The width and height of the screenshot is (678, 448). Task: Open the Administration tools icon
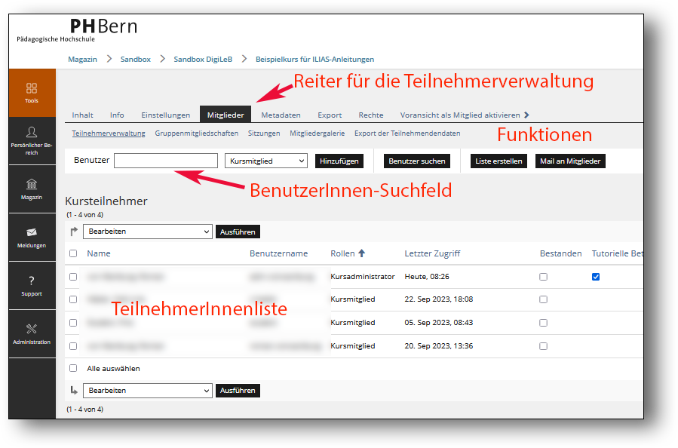coord(32,334)
